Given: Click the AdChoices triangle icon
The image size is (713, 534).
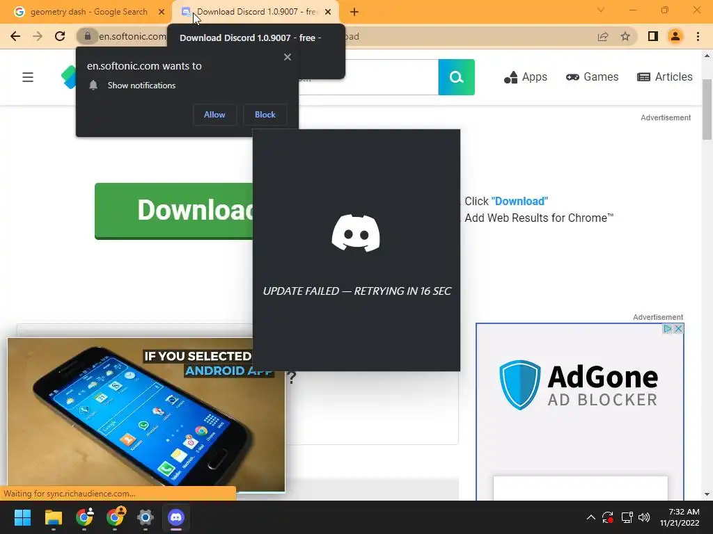Looking at the screenshot, I should pos(667,328).
